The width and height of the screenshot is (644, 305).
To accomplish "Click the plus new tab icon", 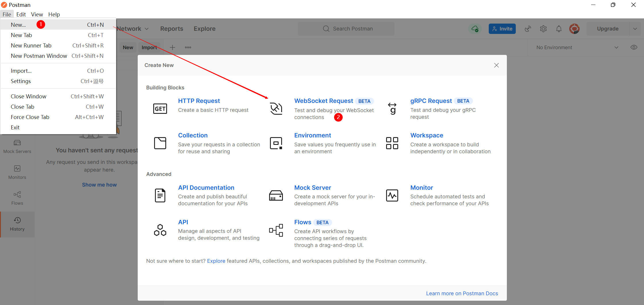I will pyautogui.click(x=172, y=47).
